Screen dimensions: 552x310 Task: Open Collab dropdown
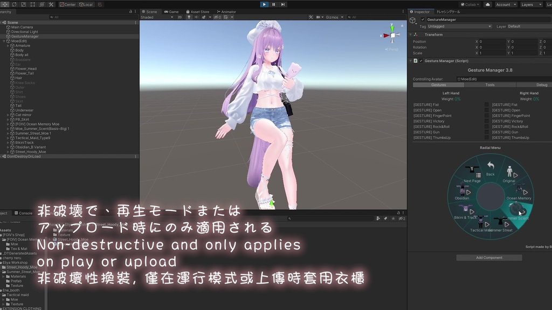(x=470, y=4)
